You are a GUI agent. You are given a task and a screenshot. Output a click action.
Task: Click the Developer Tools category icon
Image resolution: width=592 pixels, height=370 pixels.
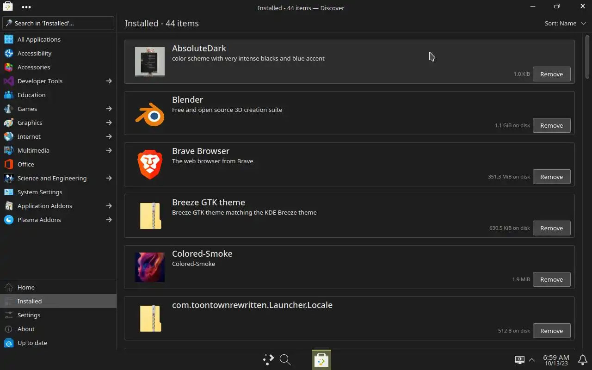[x=9, y=81]
